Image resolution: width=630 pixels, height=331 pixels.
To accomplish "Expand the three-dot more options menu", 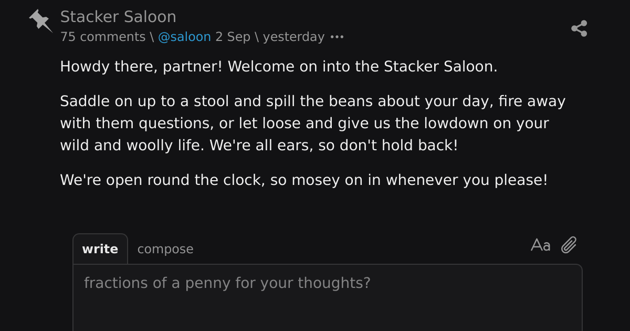I will pyautogui.click(x=337, y=37).
